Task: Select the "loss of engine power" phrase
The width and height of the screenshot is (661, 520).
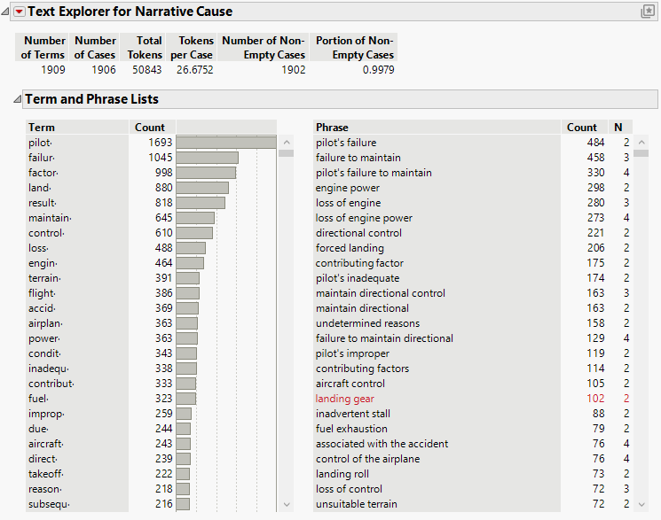Action: coord(364,218)
